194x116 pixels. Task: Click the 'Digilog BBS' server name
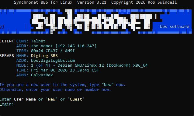tap(44, 56)
